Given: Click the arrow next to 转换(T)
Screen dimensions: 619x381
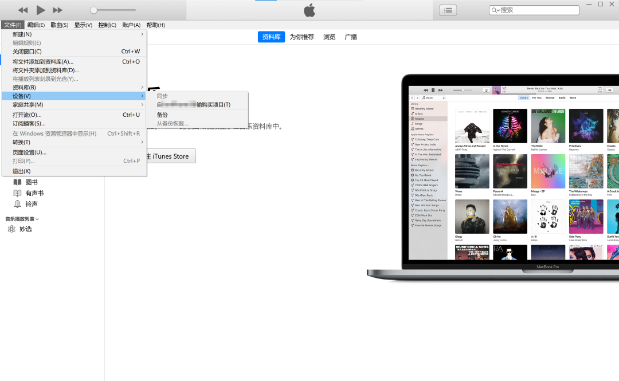Looking at the screenshot, I should click(x=142, y=142).
